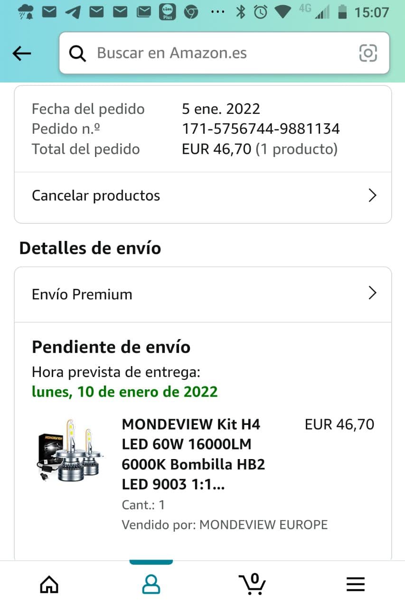This screenshot has width=405, height=607.
Task: Tap the Telegram notification icon
Action: tap(73, 12)
